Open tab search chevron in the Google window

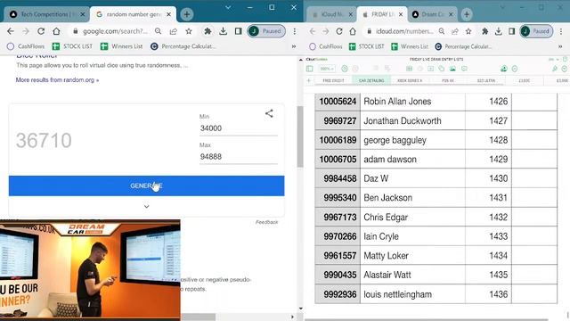228,7
